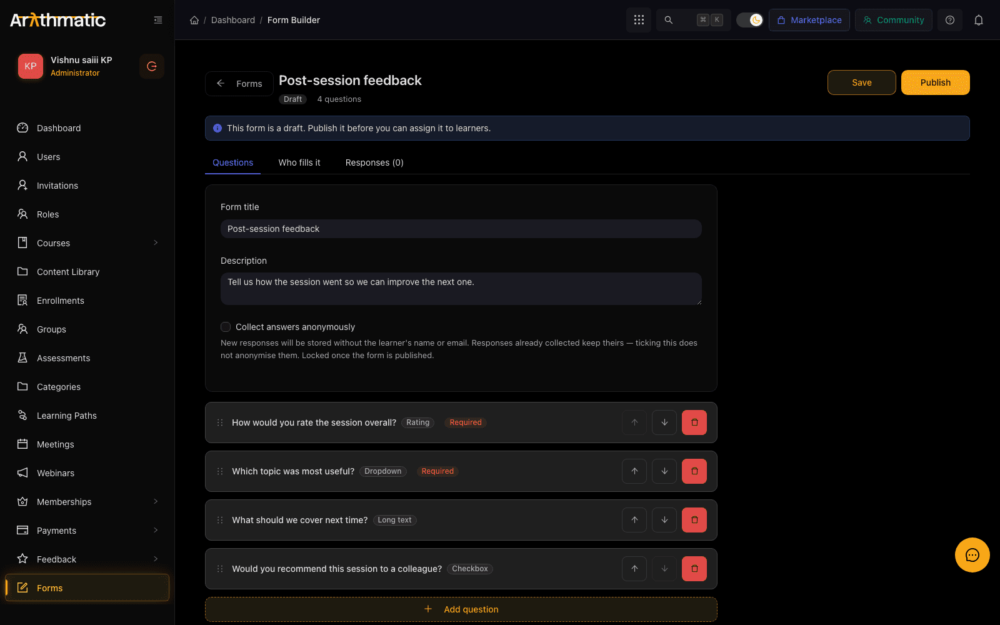The width and height of the screenshot is (1000, 625).
Task: Grab drag handle of 'What should we cover next time?'
Action: click(220, 520)
